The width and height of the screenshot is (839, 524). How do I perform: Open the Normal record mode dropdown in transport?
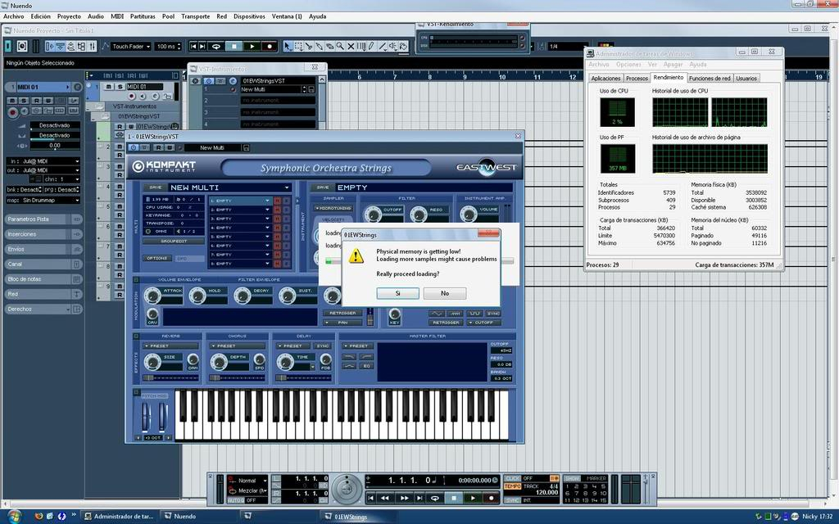point(247,480)
